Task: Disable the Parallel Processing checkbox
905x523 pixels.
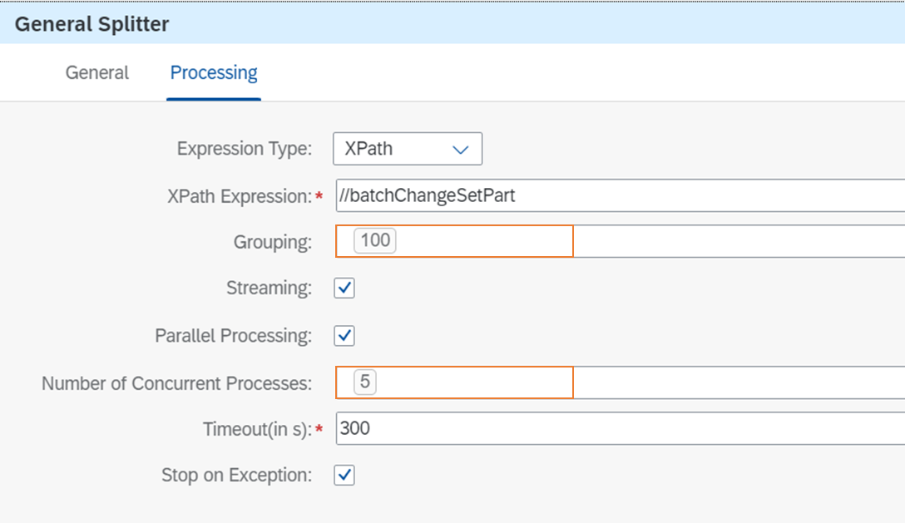Action: (x=344, y=336)
